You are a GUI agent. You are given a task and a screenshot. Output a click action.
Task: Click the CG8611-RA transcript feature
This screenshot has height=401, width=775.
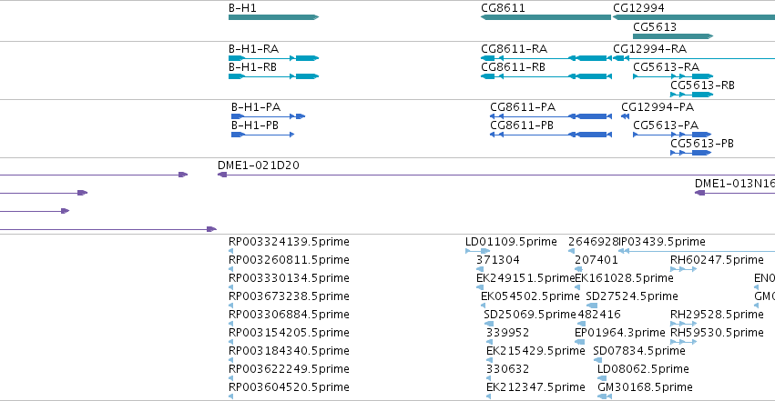546,58
